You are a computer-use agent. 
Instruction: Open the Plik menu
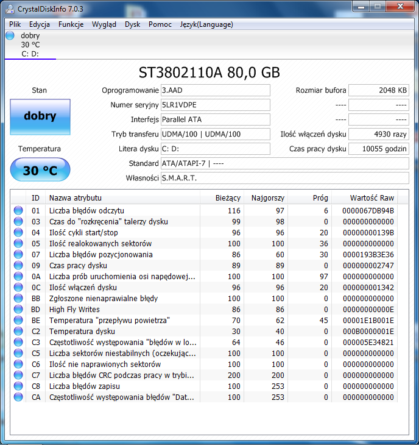click(x=15, y=24)
